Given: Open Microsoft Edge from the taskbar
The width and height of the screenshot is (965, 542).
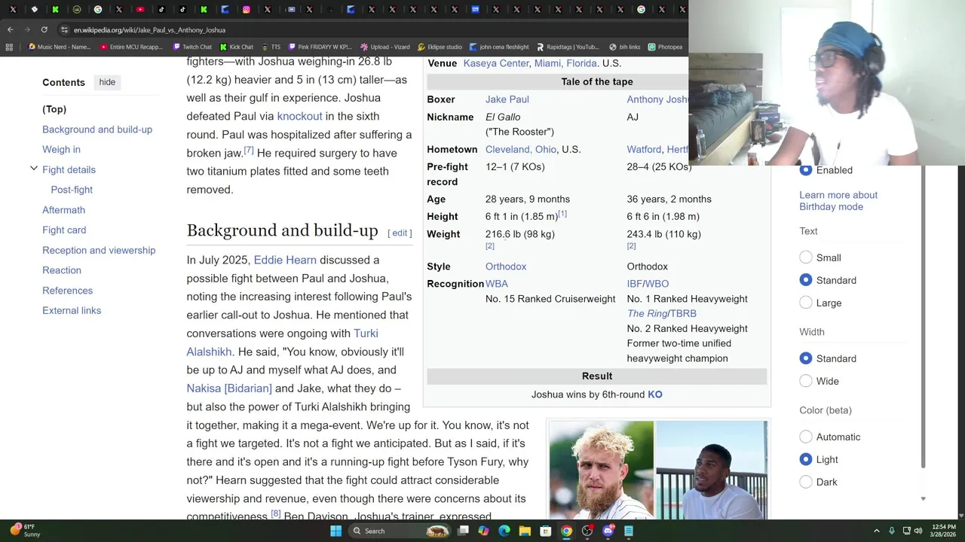Looking at the screenshot, I should tap(504, 531).
